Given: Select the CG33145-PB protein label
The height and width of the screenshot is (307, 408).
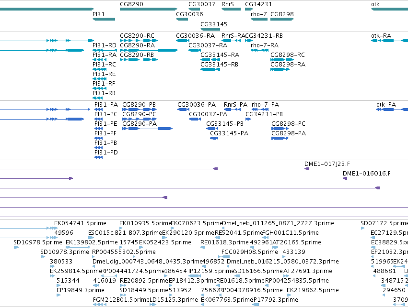Looking at the screenshot, I should coord(225,124).
